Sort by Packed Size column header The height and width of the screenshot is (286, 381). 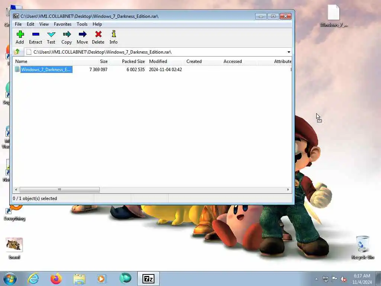coord(128,61)
